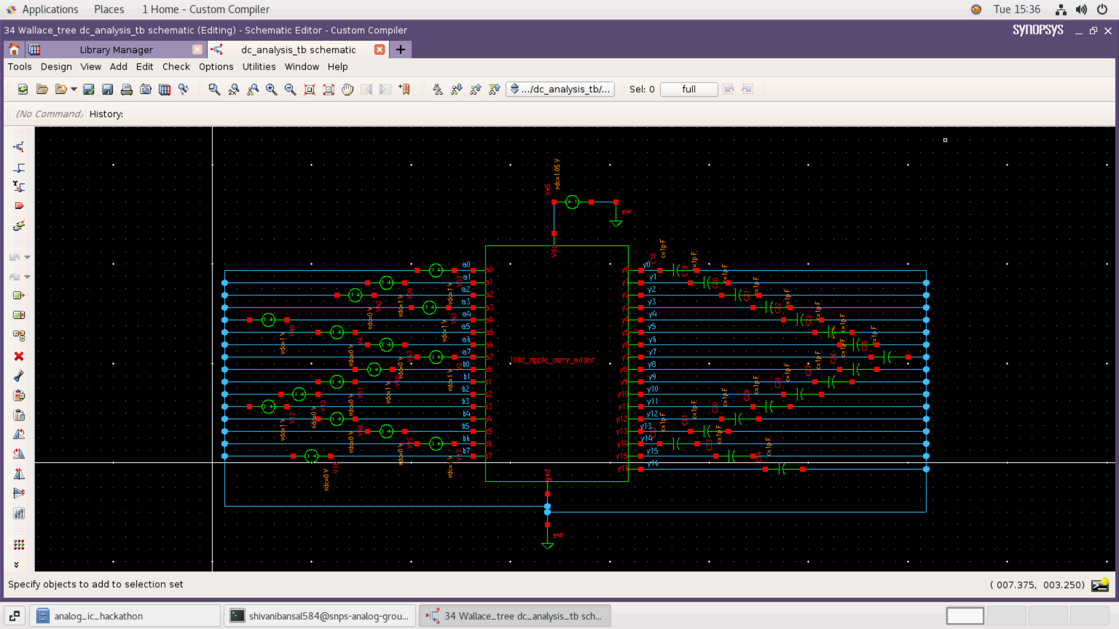
Task: Click the full selection level button
Action: tap(688, 89)
